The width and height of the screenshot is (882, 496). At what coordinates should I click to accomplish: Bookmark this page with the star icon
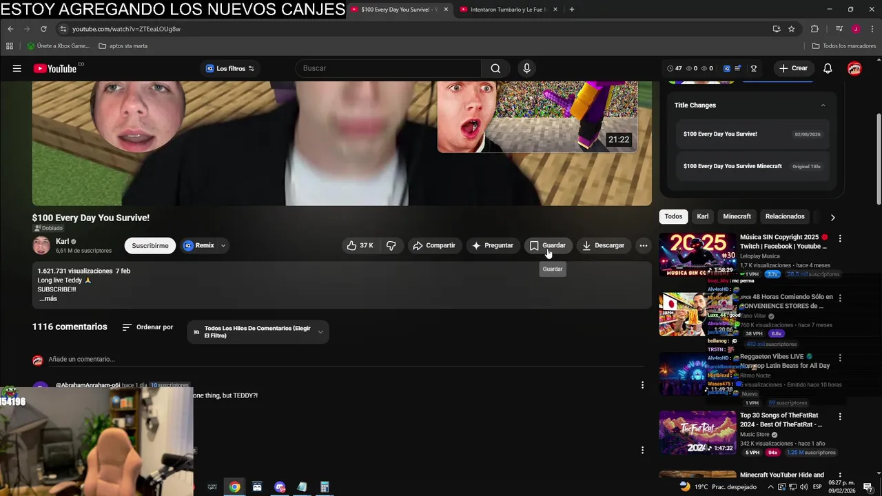pyautogui.click(x=792, y=29)
